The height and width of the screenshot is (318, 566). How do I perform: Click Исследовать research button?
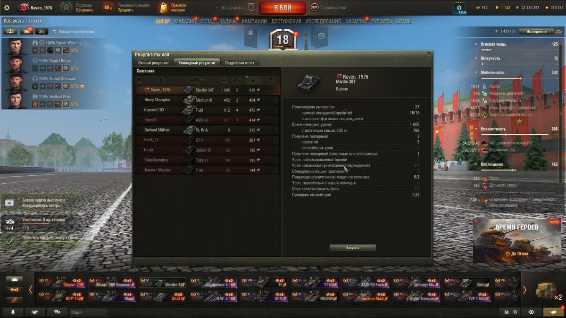[536, 31]
